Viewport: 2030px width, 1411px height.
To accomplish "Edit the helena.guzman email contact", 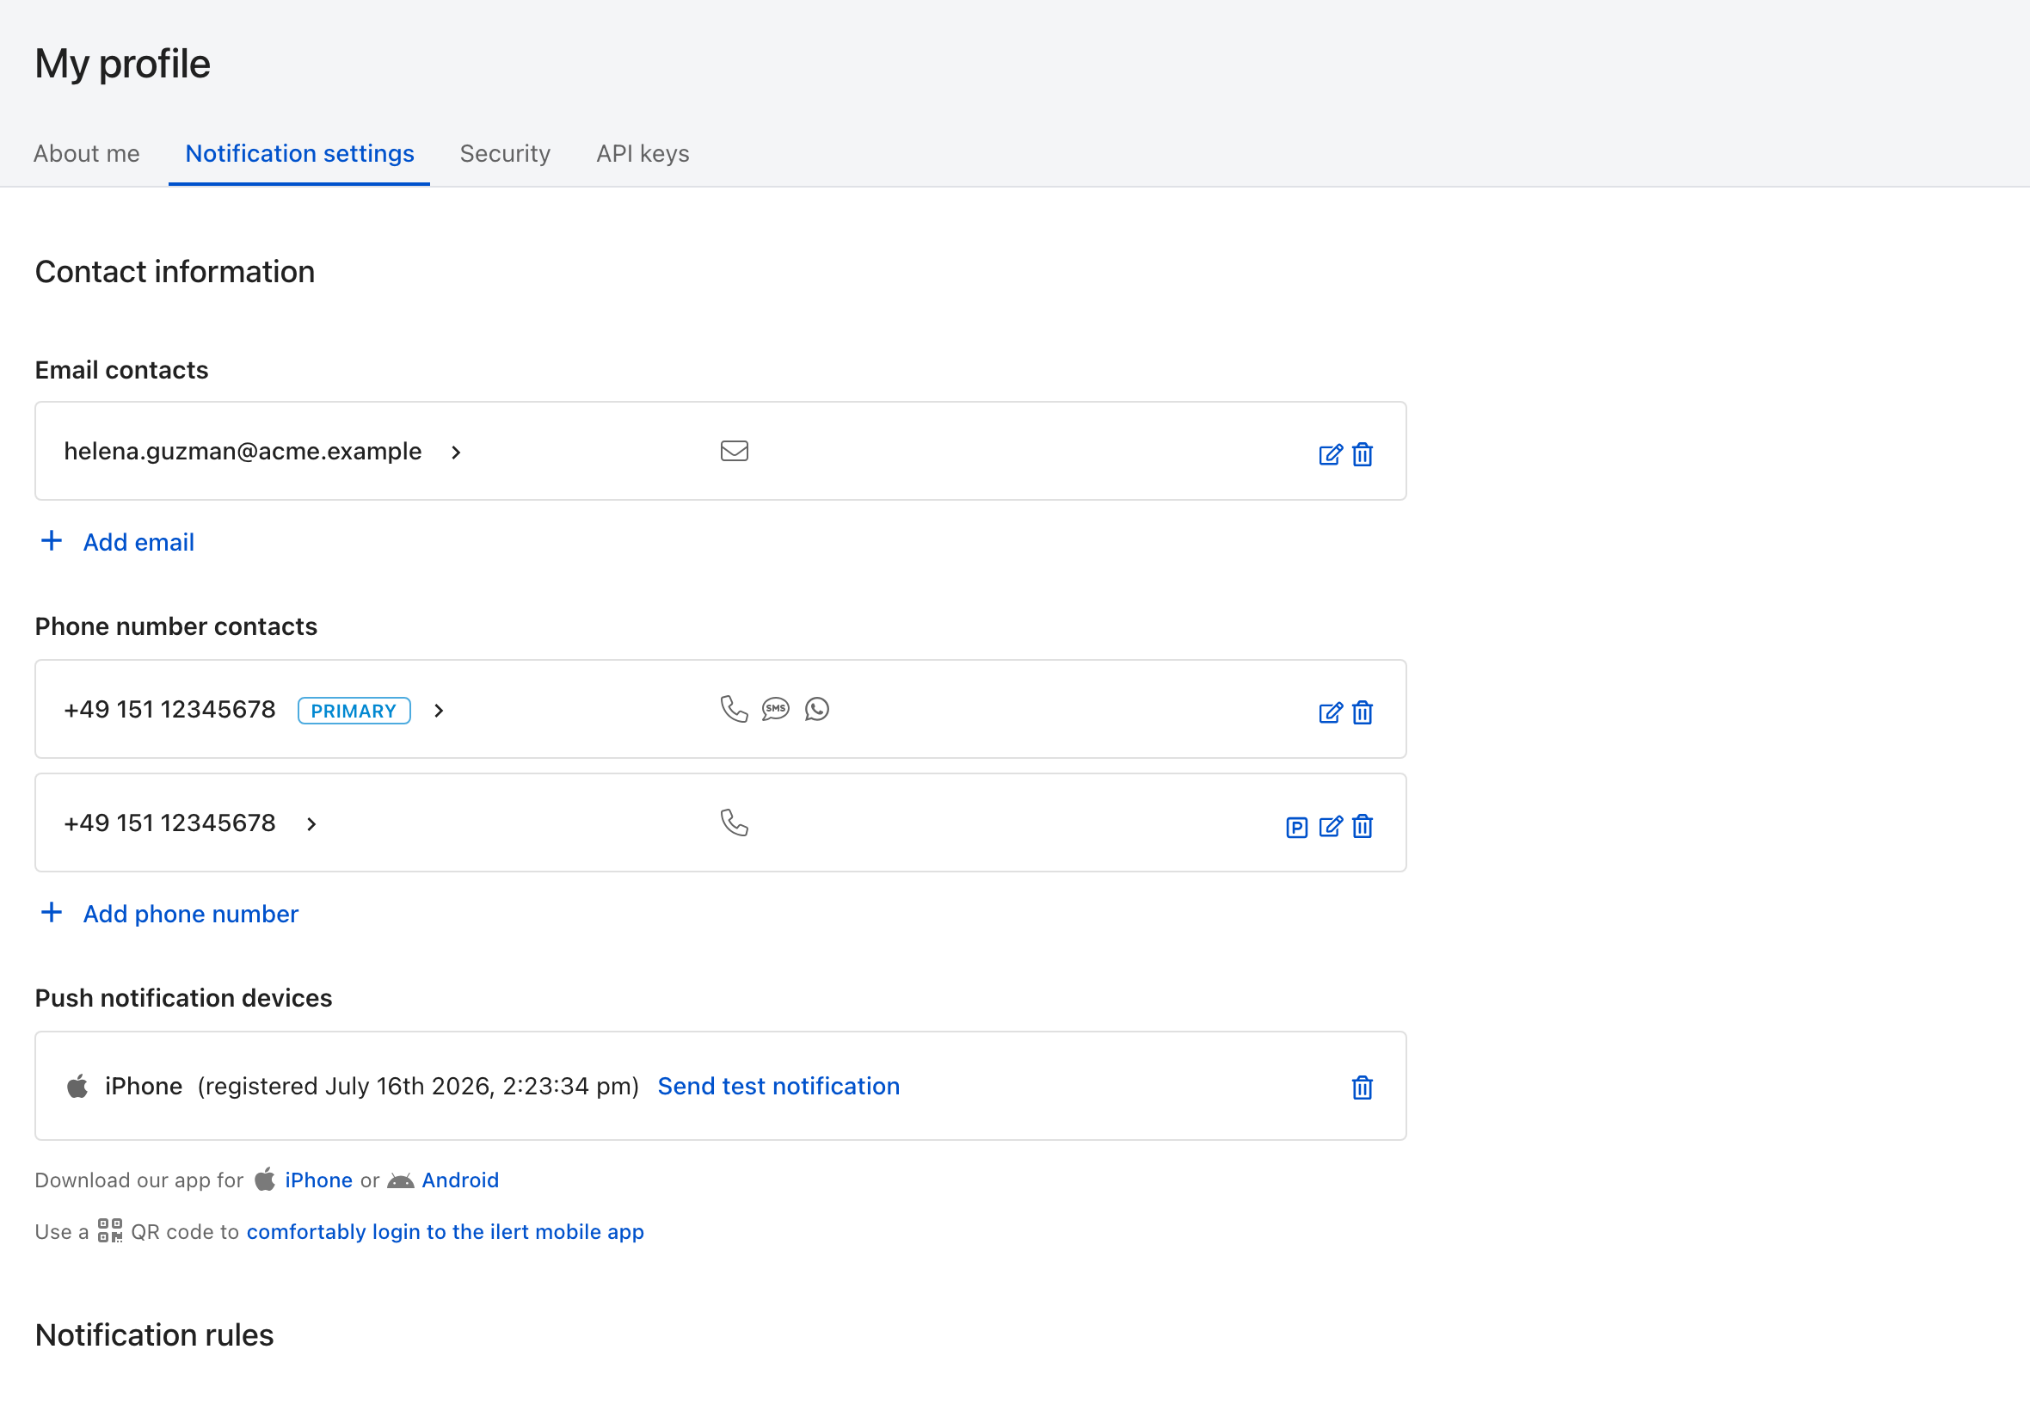I will [x=1330, y=454].
